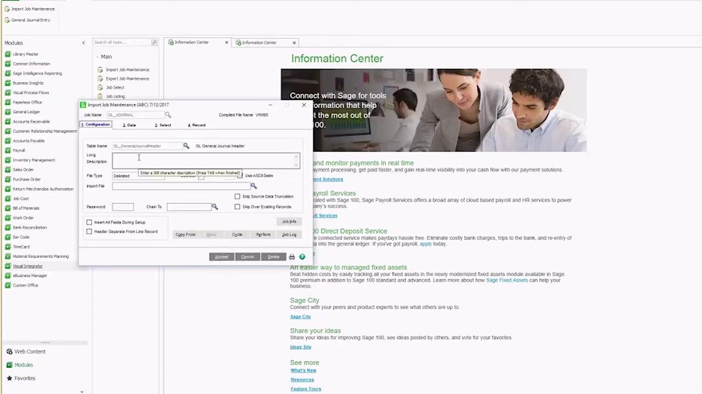This screenshot has width=702, height=394.
Task: Follow the Ideas Site link
Action: click(x=301, y=347)
